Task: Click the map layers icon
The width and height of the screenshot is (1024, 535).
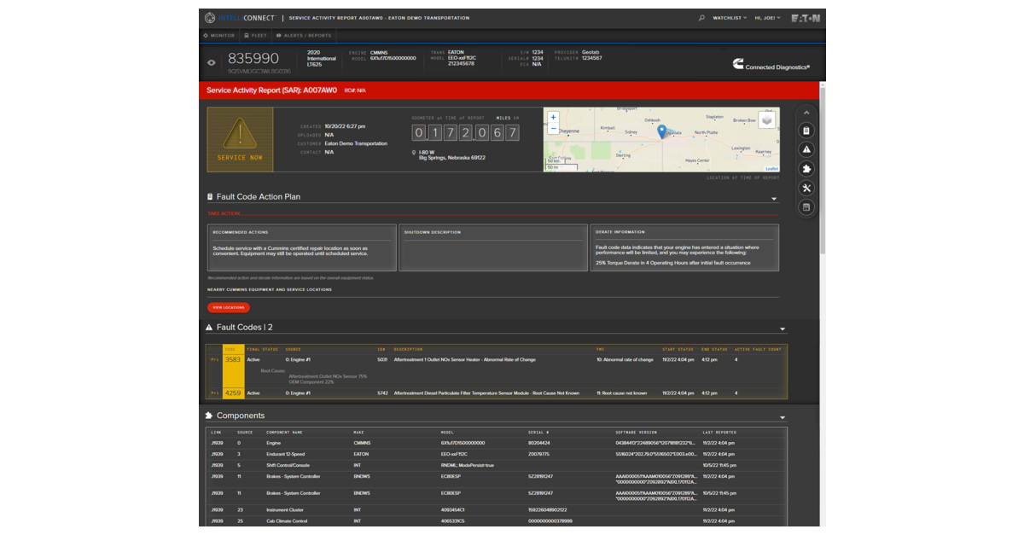Action: click(767, 120)
